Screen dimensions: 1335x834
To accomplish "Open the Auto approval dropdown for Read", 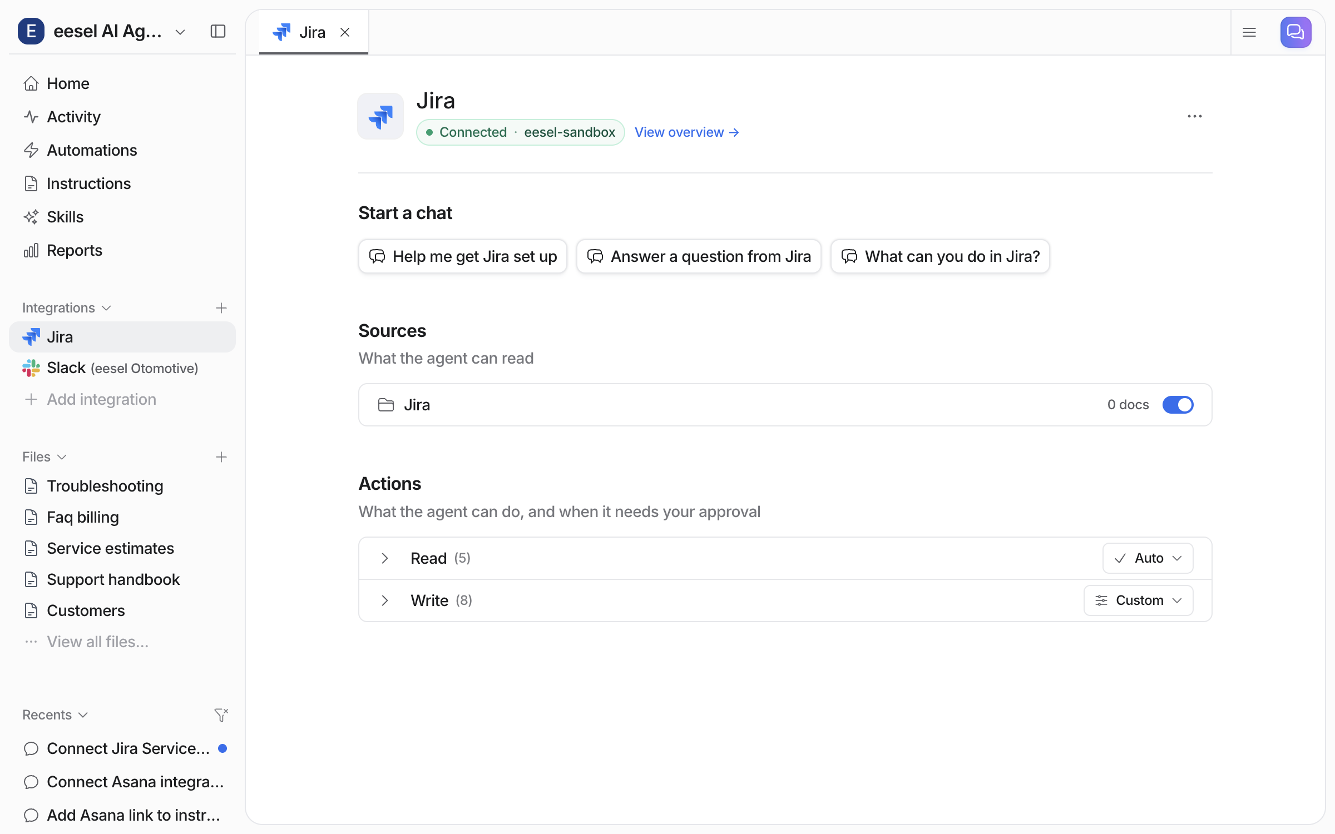I will click(1148, 558).
